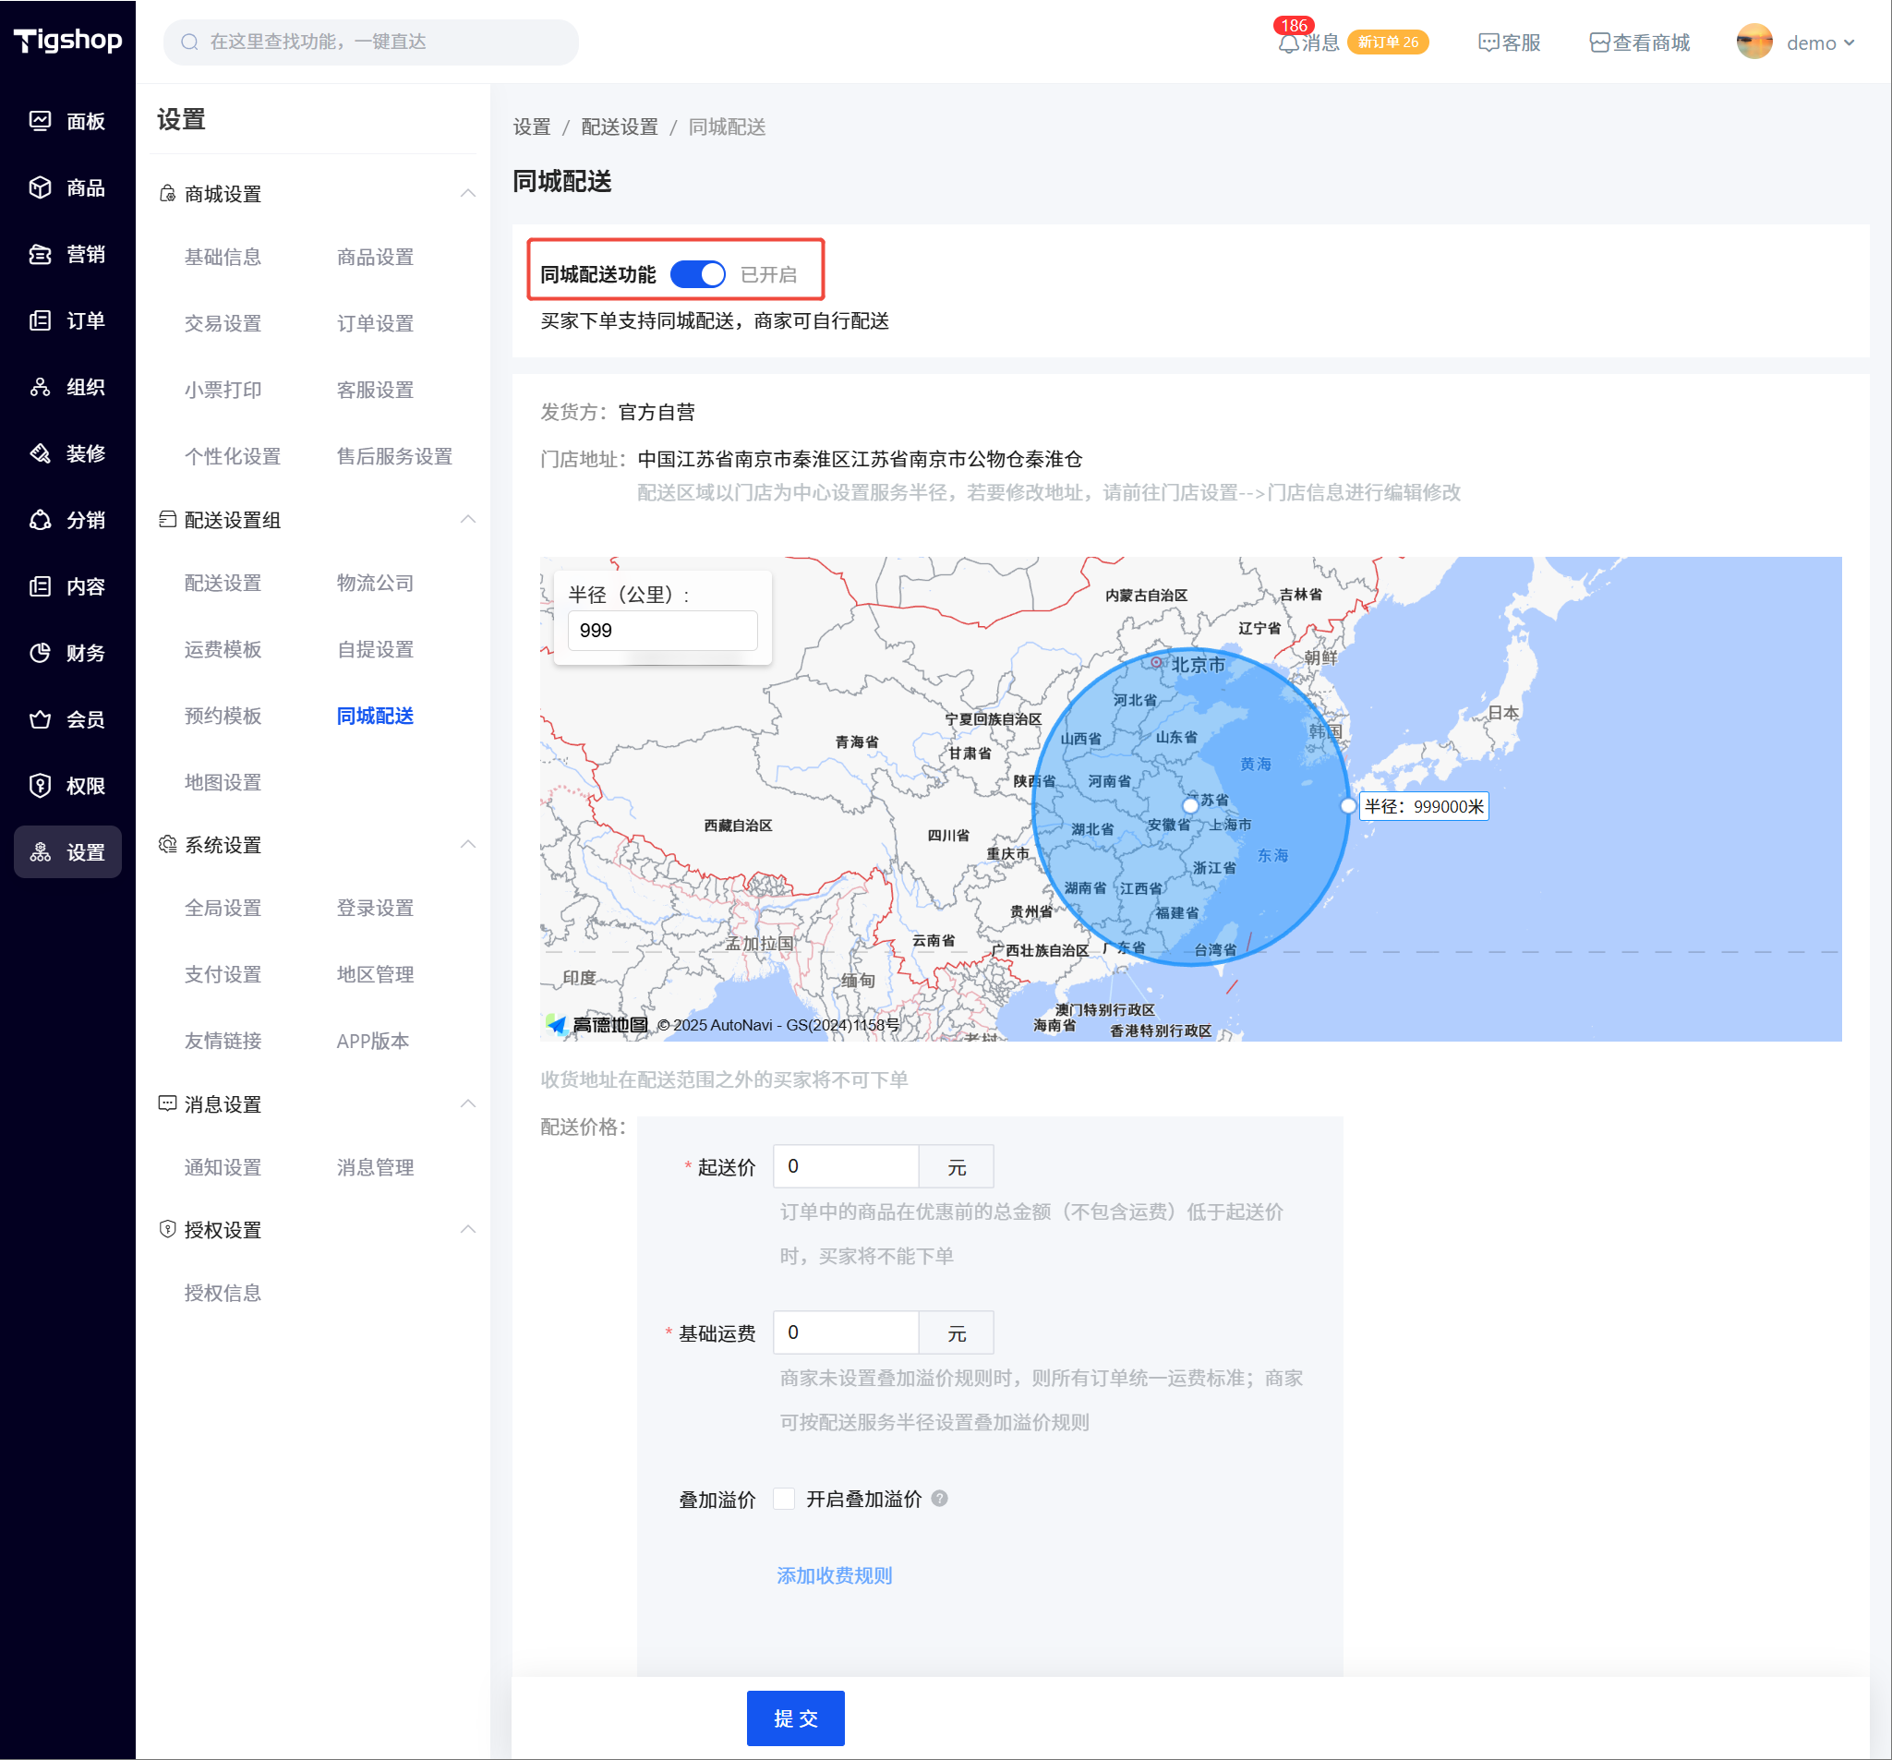Select 运费模板 in settings menu

[x=223, y=649]
